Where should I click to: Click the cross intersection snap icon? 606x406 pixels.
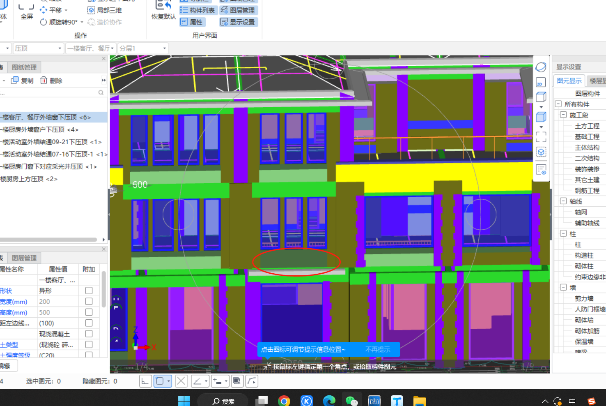[181, 381]
